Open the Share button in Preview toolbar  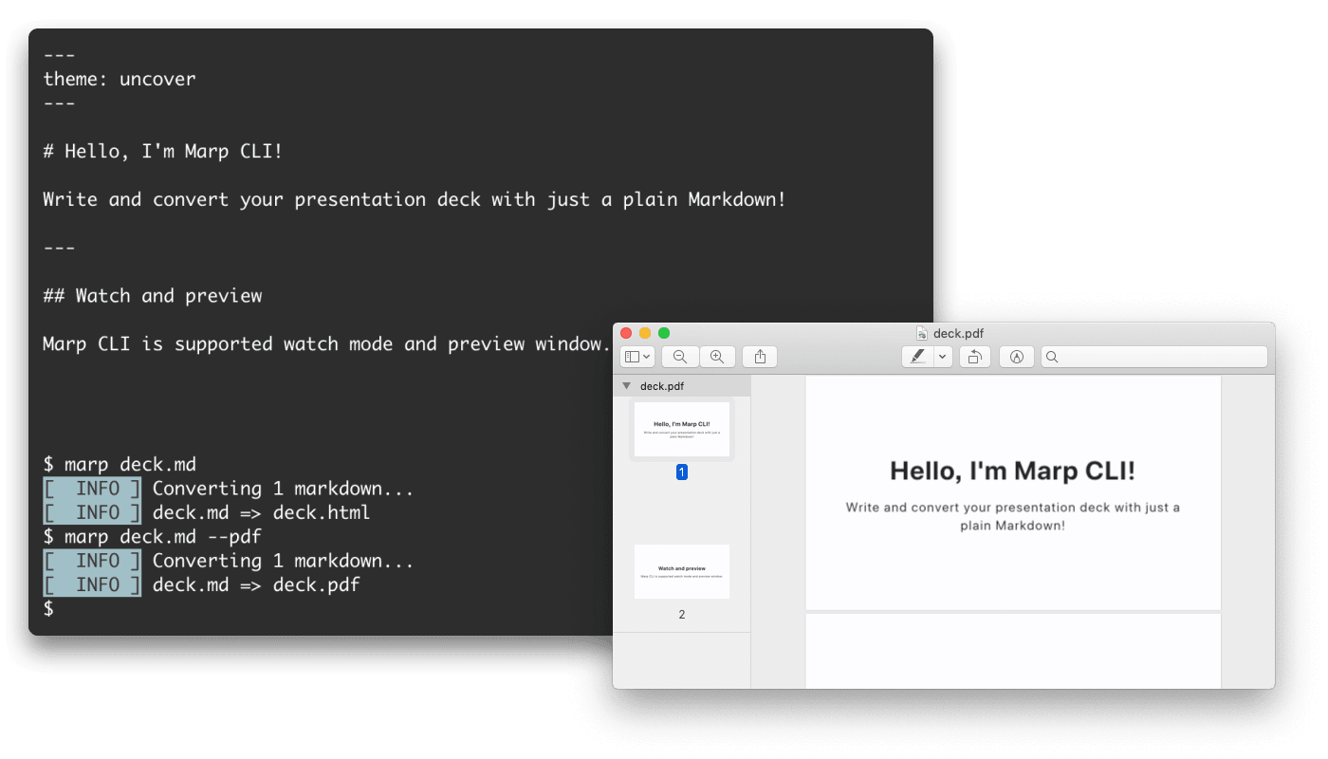coord(760,357)
